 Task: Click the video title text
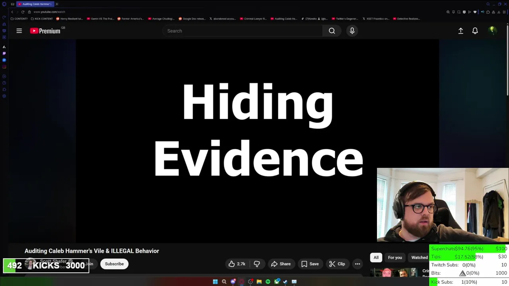(x=92, y=251)
